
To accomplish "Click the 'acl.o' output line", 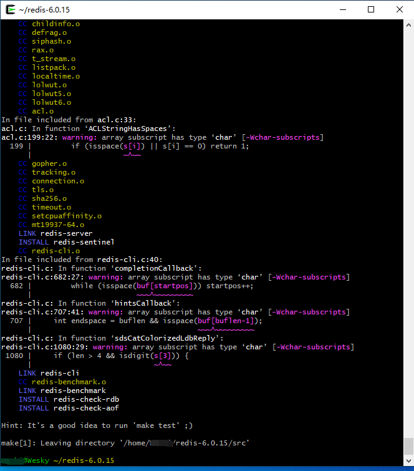I will click(36, 111).
